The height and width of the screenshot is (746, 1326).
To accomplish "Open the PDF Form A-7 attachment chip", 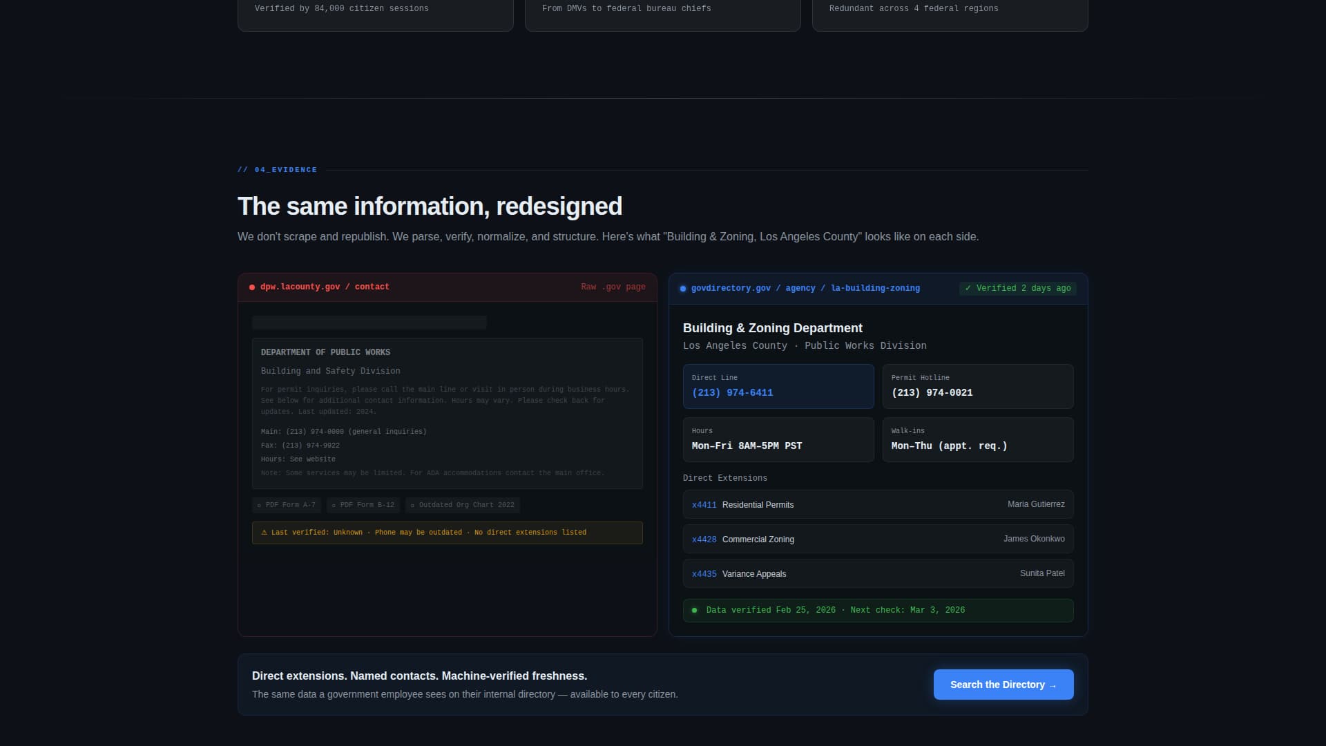I will click(x=287, y=505).
